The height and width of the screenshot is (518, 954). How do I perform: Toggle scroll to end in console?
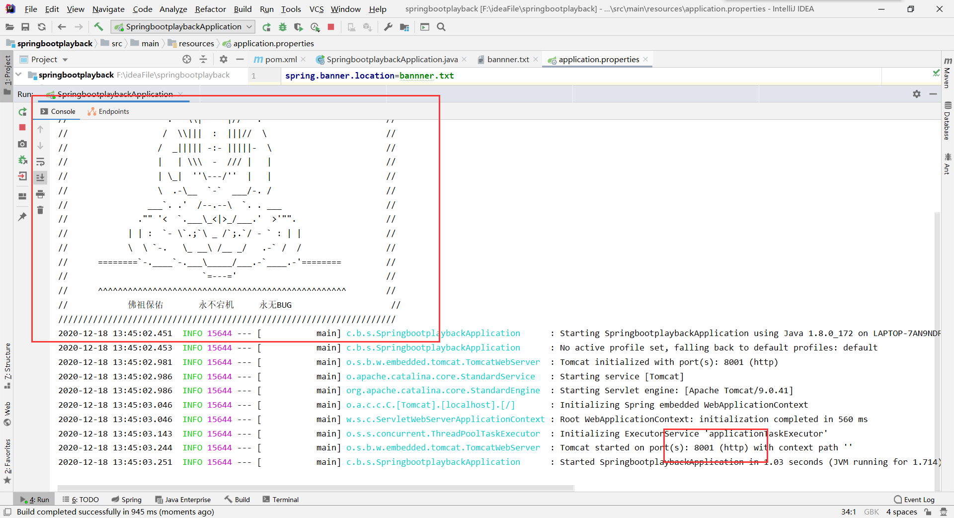pos(40,177)
